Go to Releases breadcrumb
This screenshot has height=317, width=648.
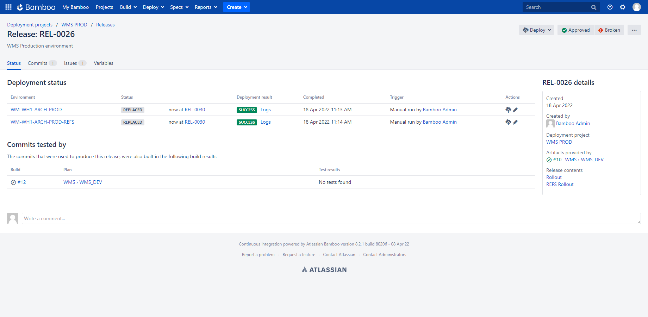click(x=105, y=25)
